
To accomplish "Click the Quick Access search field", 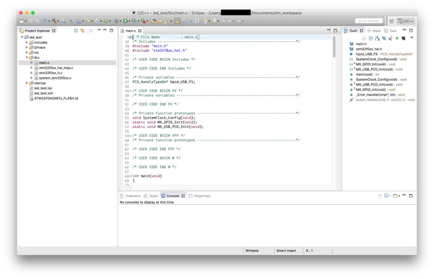I will [369, 21].
